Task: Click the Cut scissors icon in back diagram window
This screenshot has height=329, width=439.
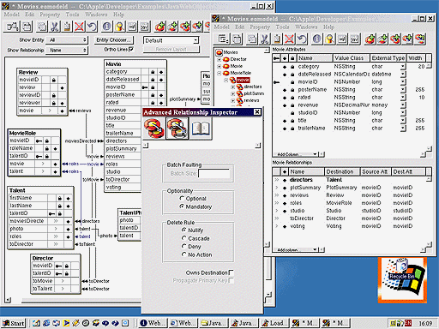Action: pos(55,27)
